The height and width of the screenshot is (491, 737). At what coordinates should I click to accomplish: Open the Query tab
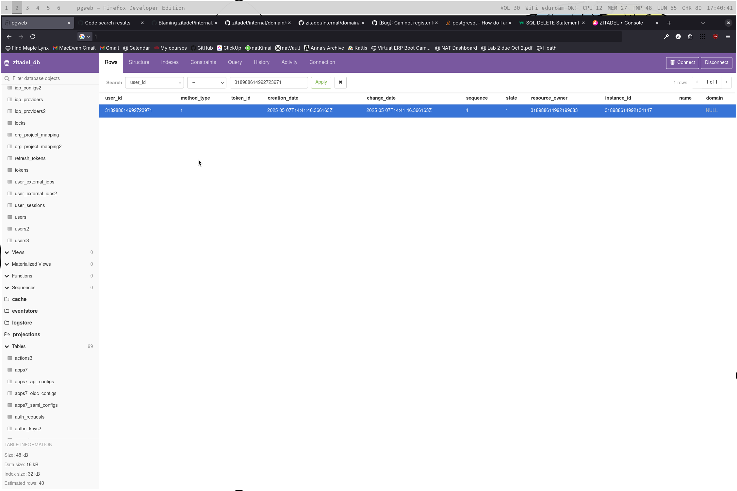[x=235, y=62]
